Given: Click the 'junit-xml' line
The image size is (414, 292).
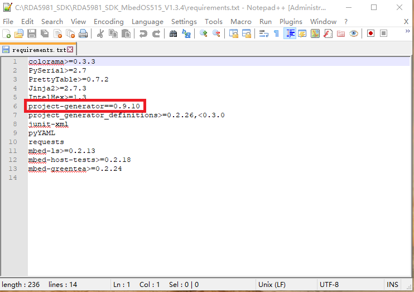Looking at the screenshot, I should pyautogui.click(x=49, y=124).
